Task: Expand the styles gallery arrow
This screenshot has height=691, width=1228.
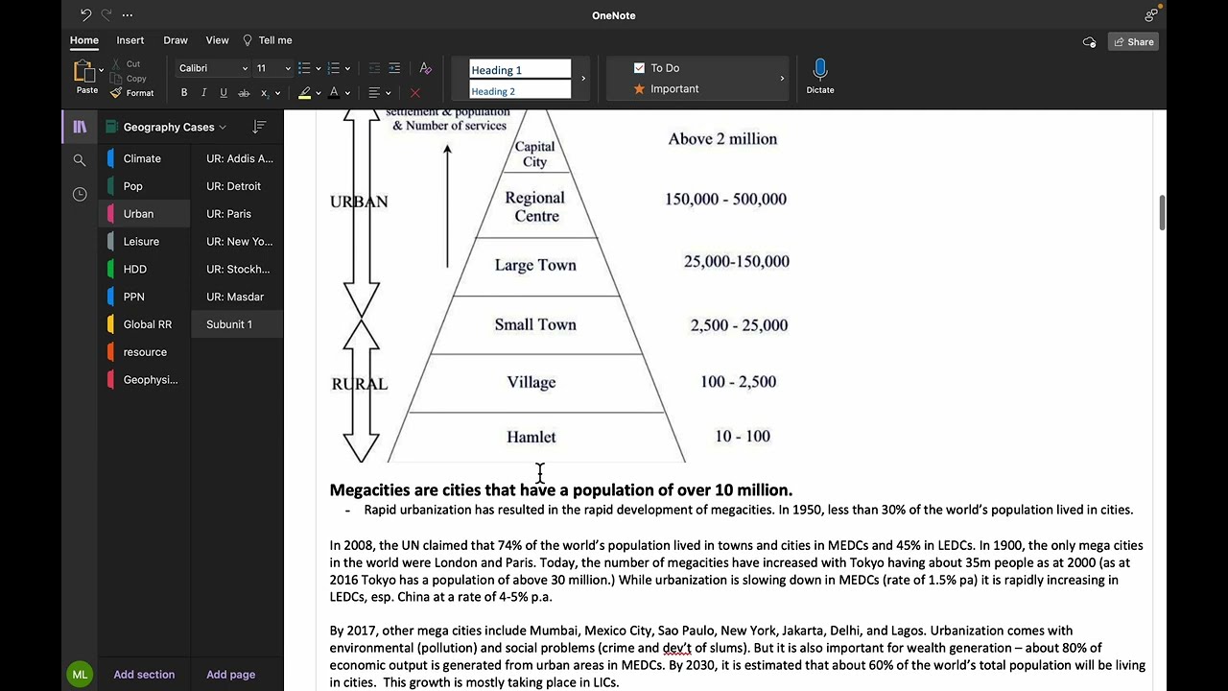Action: click(583, 79)
